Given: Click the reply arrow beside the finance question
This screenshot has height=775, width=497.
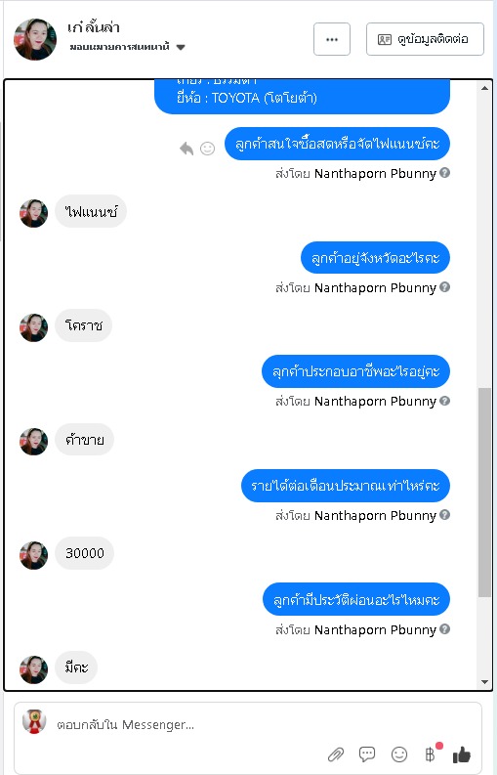Looking at the screenshot, I should click(186, 149).
